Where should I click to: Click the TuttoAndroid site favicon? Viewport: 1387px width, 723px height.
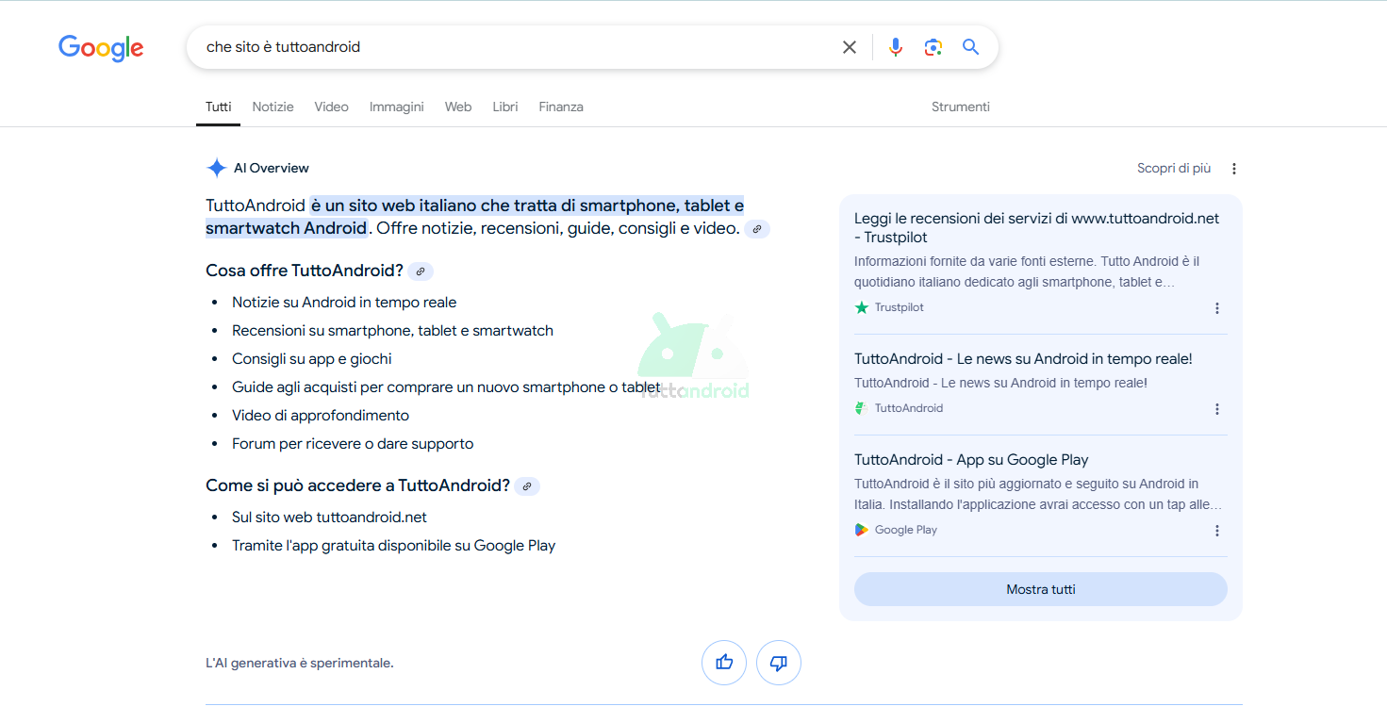(861, 408)
